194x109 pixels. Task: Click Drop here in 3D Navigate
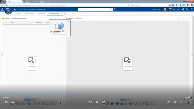pos(128,63)
